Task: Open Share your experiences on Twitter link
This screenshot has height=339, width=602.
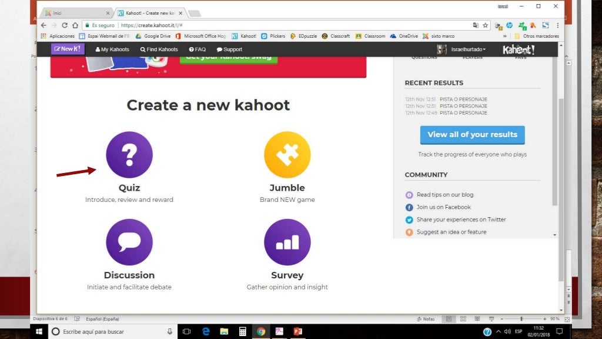Action: click(461, 220)
